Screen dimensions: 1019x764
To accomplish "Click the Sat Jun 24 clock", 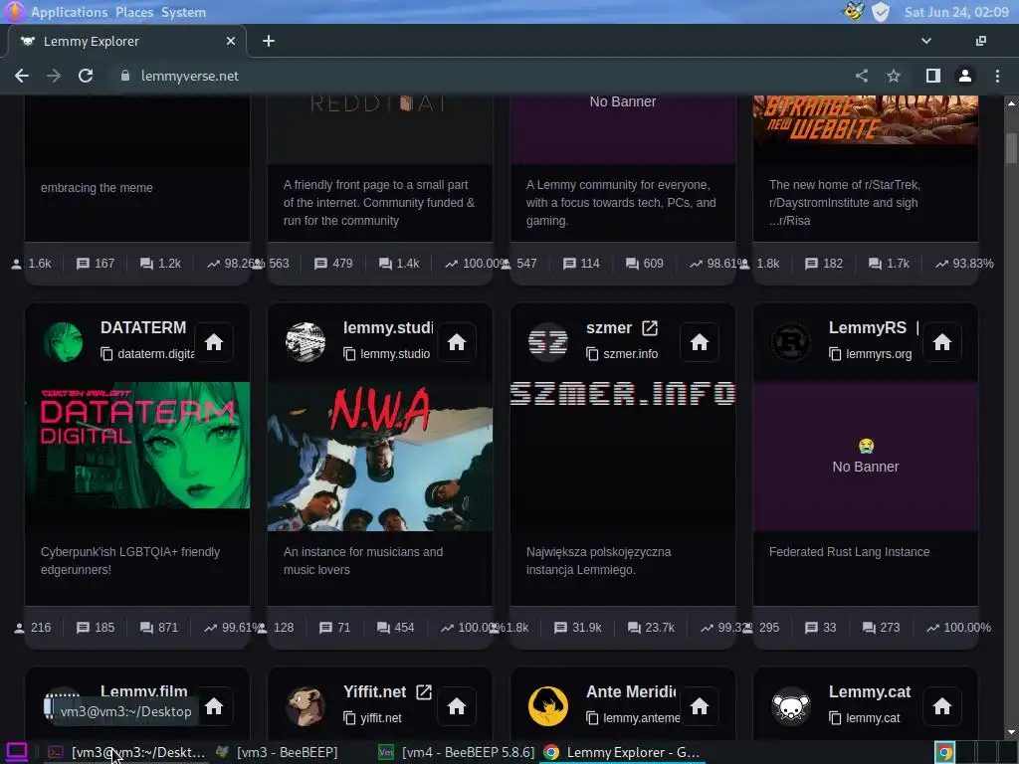I will coord(956,12).
